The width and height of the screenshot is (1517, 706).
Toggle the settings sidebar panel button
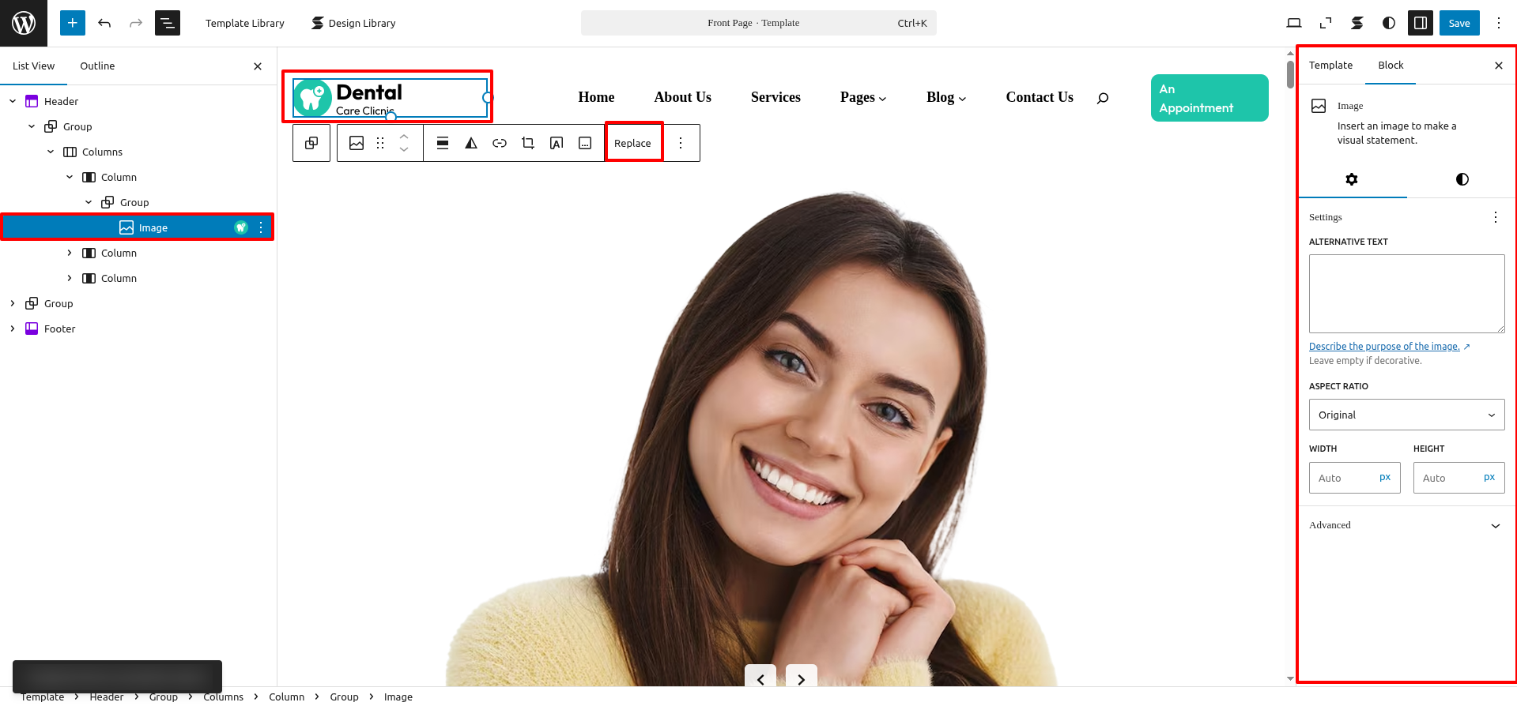coord(1420,23)
